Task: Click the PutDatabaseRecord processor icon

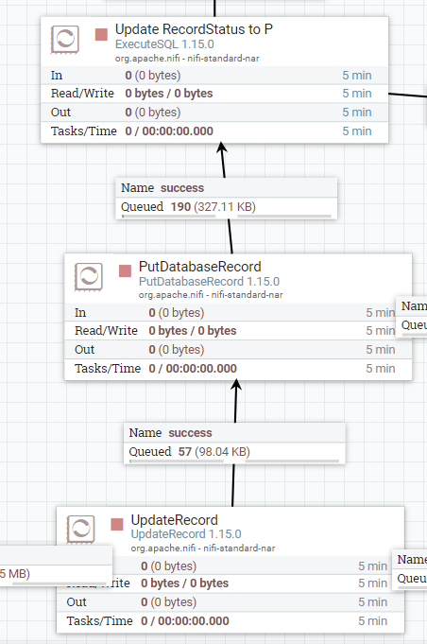Action: (89, 276)
